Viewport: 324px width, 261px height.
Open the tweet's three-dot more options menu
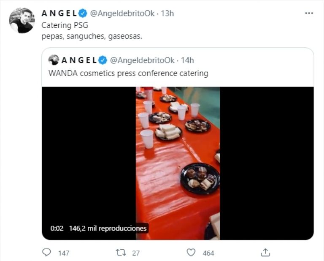[x=309, y=13]
